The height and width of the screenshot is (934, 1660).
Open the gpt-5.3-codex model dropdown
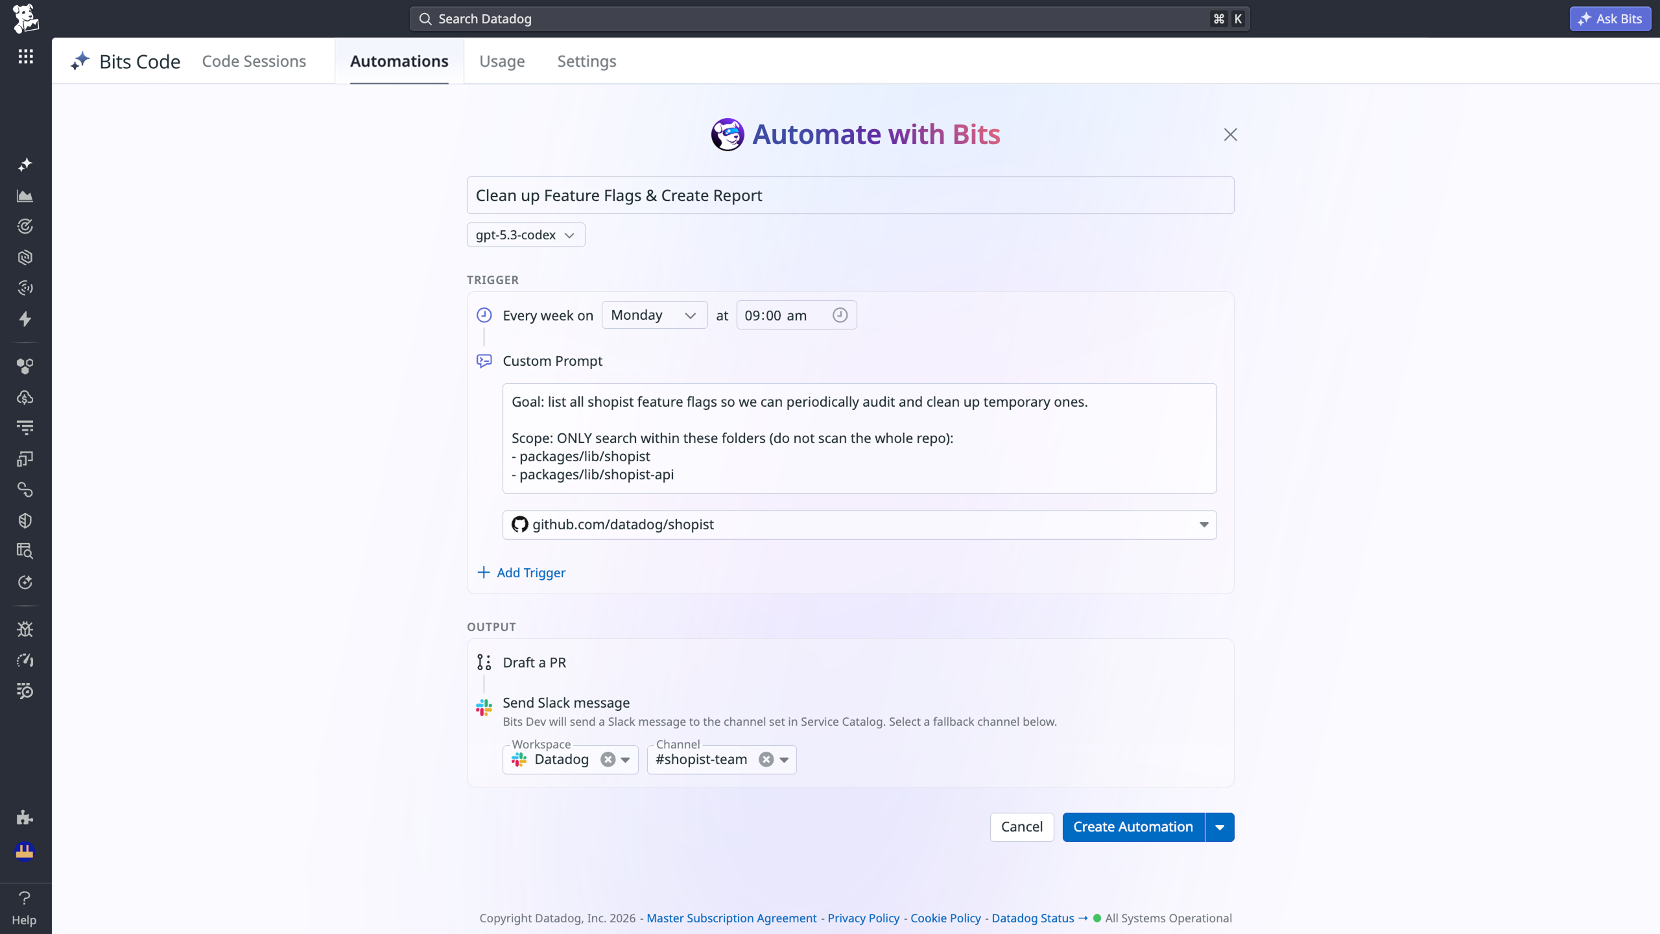(x=526, y=235)
